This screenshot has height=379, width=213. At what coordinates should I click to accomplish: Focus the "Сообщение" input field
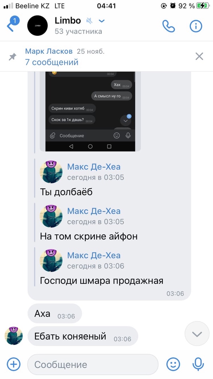pos(93,365)
